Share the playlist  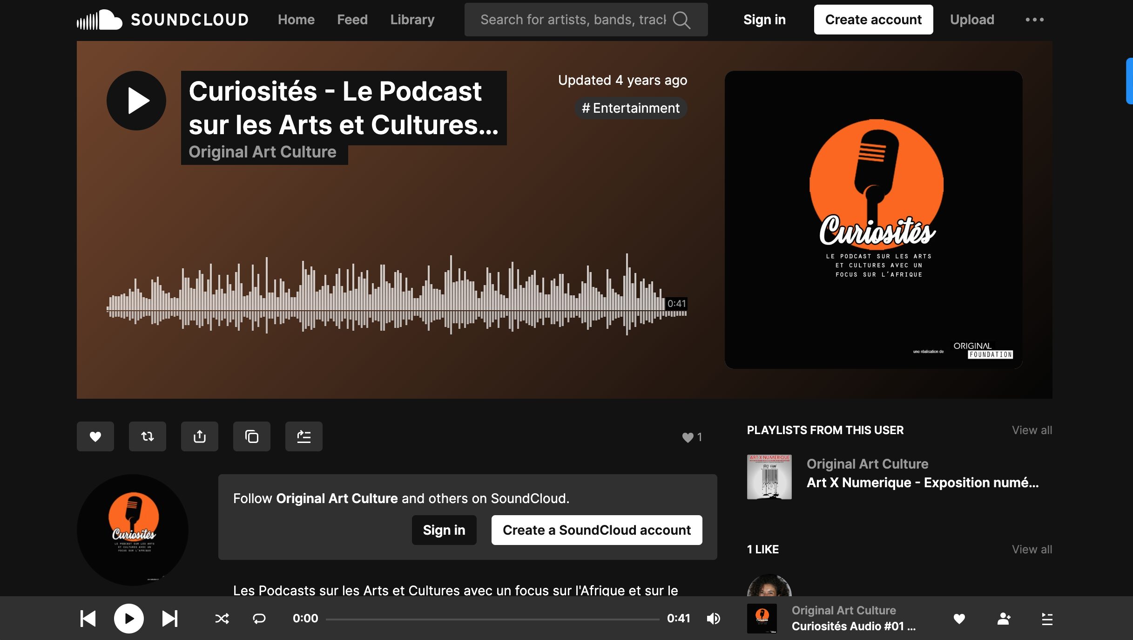[200, 436]
